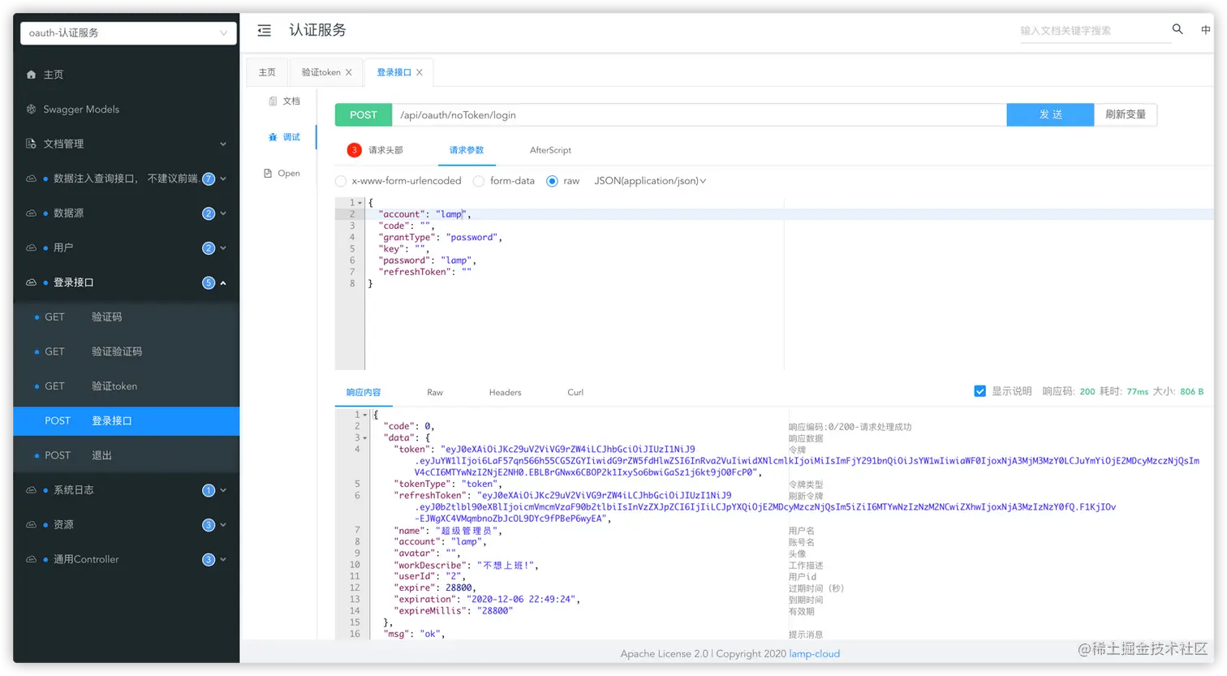1227x676 pixels.
Task: Click the cloud icon beside 资源
Action: pyautogui.click(x=31, y=525)
